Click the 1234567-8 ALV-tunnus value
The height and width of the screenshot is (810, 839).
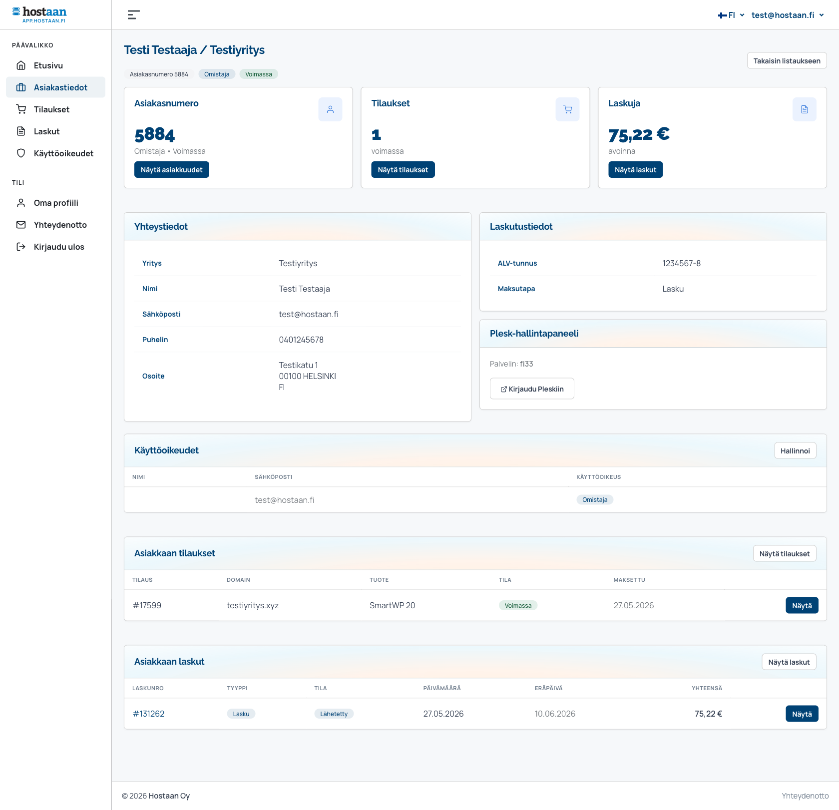681,263
